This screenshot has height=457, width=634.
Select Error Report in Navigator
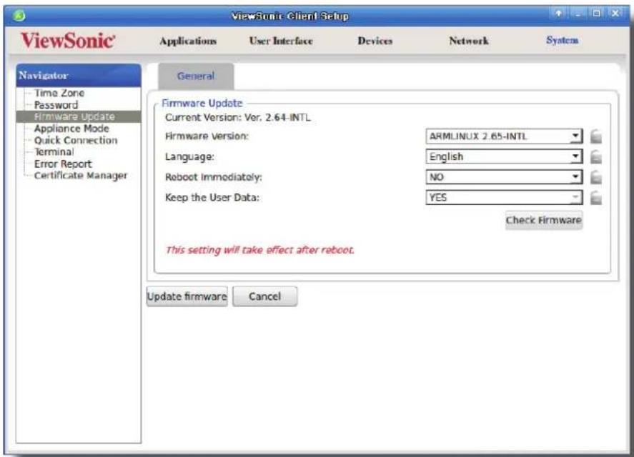[63, 164]
